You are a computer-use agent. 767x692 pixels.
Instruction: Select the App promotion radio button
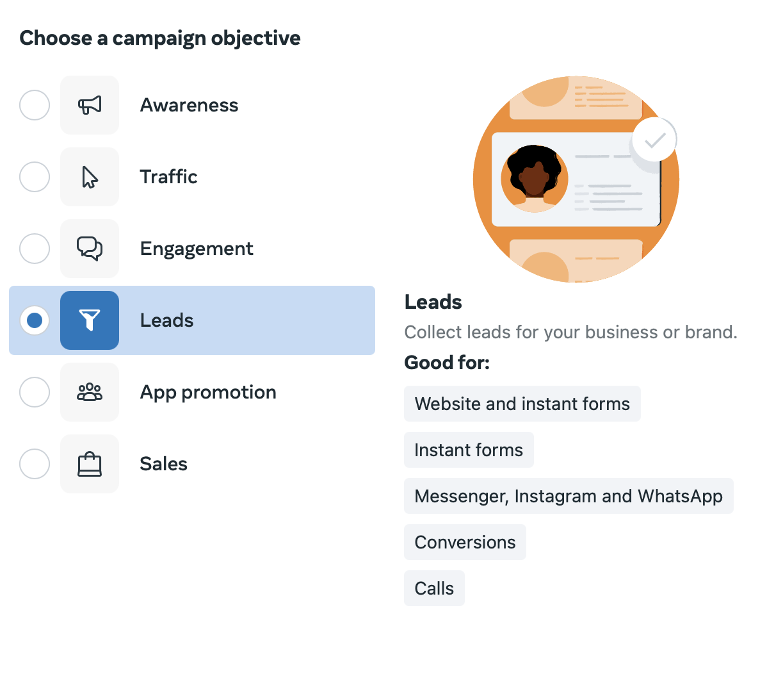coord(34,392)
